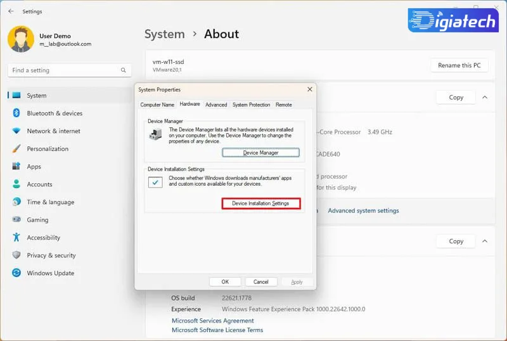Open the Accounts person icon
The image size is (507, 341).
pos(16,184)
